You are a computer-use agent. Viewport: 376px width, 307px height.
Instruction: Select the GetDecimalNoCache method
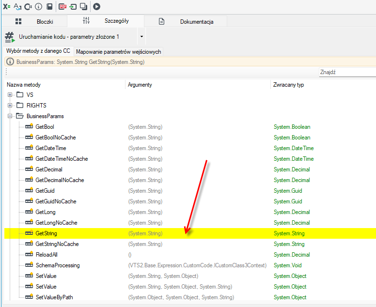pyautogui.click(x=60, y=180)
